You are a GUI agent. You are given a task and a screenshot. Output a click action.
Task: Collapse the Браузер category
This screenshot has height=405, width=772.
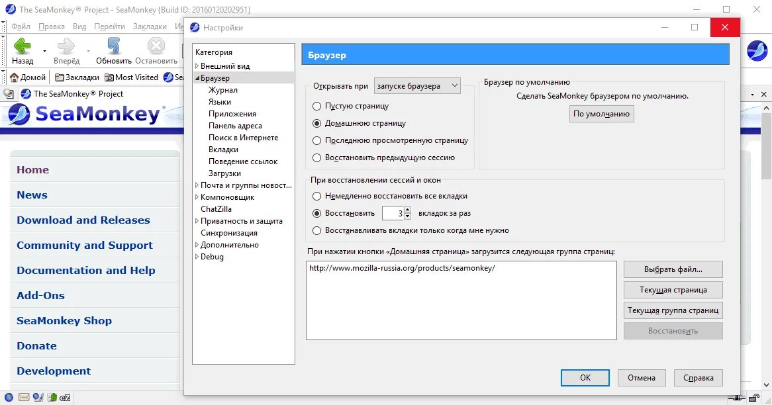[x=197, y=77]
